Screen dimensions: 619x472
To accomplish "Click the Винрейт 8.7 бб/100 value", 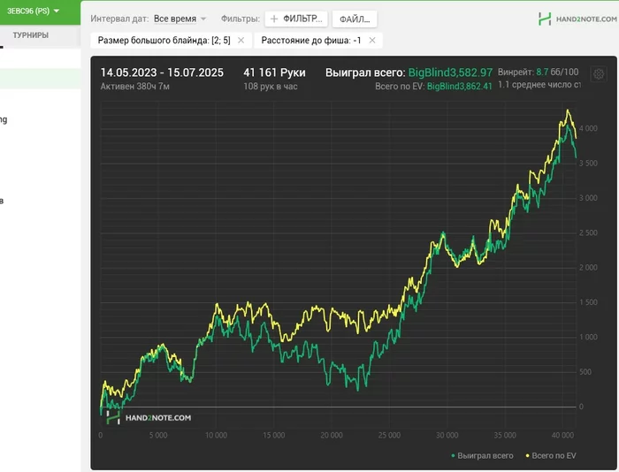I will coord(538,72).
